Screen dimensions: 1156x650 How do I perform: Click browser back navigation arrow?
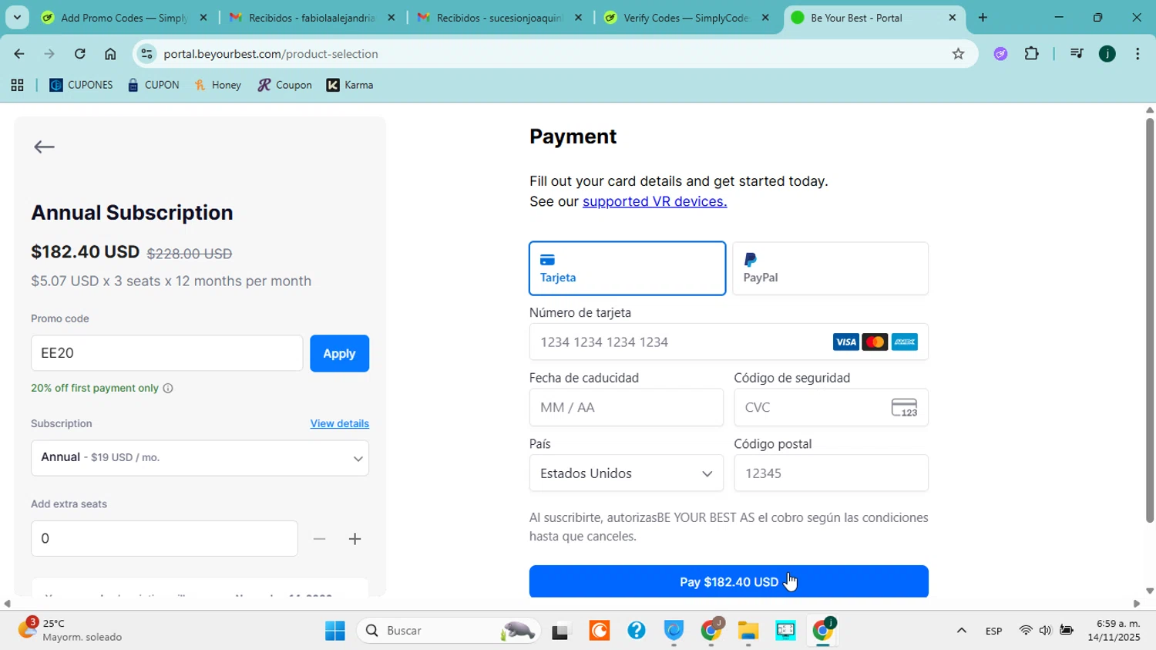coord(18,54)
